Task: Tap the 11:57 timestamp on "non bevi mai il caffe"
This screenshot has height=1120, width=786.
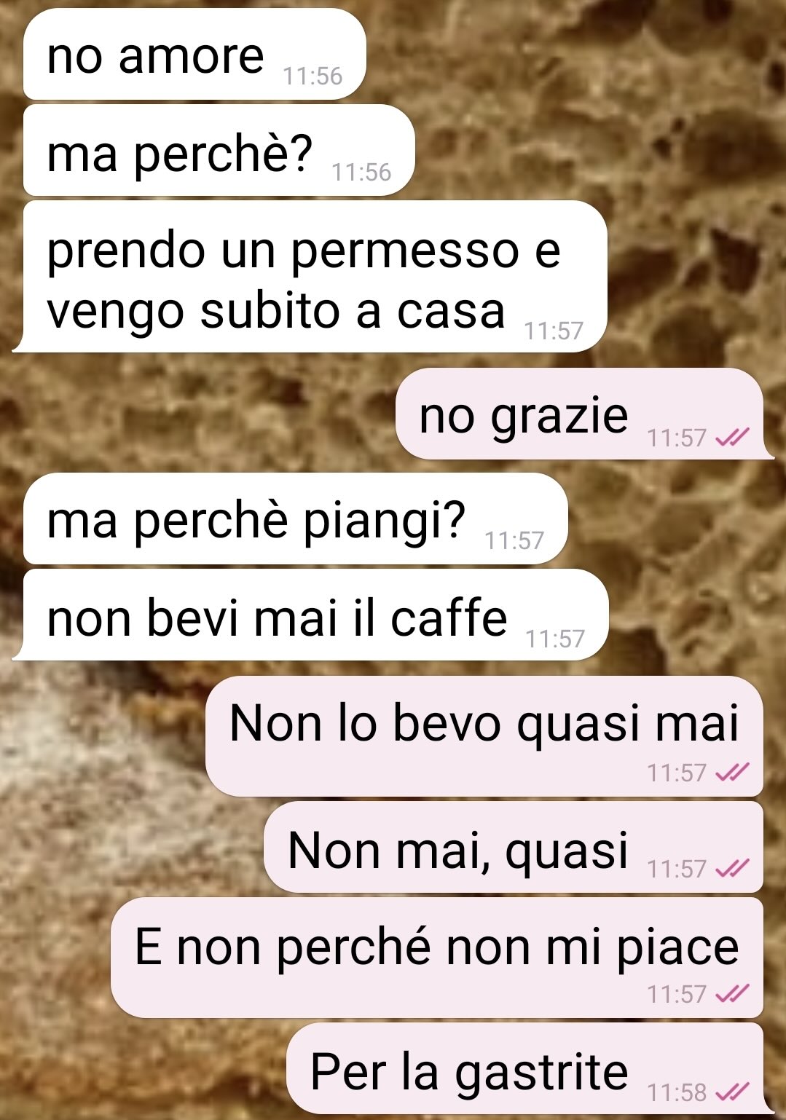Action: coord(555,639)
